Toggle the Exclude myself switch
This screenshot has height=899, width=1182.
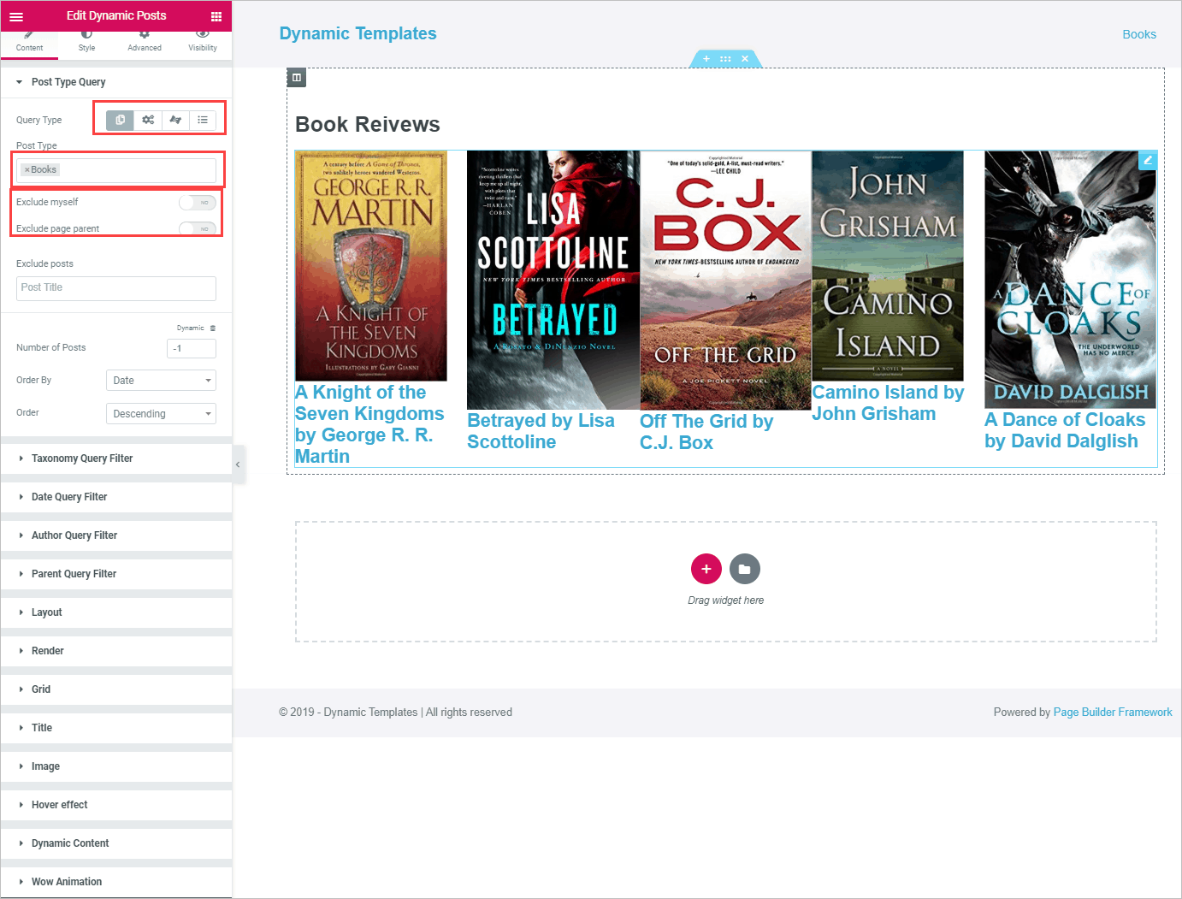coord(198,203)
